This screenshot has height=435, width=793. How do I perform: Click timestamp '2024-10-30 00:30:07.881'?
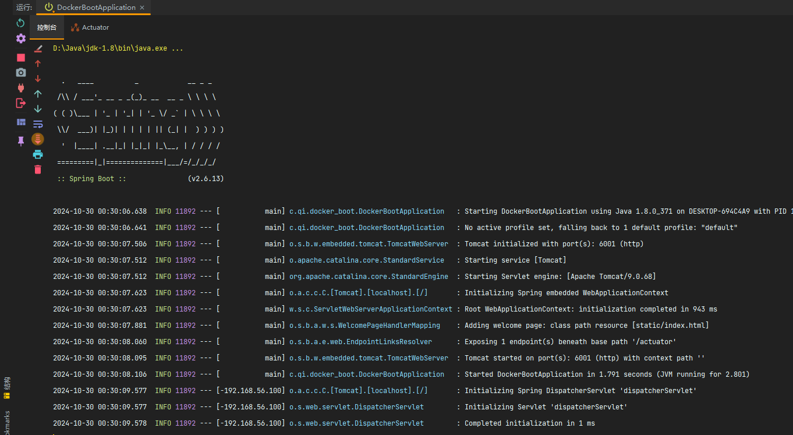tap(100, 326)
